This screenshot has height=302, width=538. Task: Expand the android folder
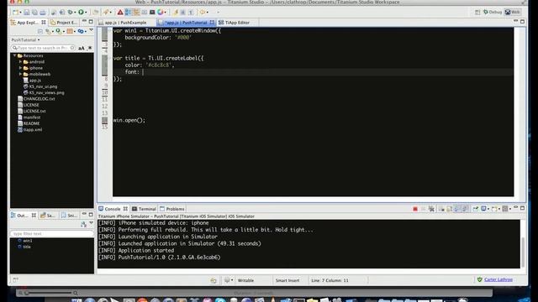coord(20,61)
